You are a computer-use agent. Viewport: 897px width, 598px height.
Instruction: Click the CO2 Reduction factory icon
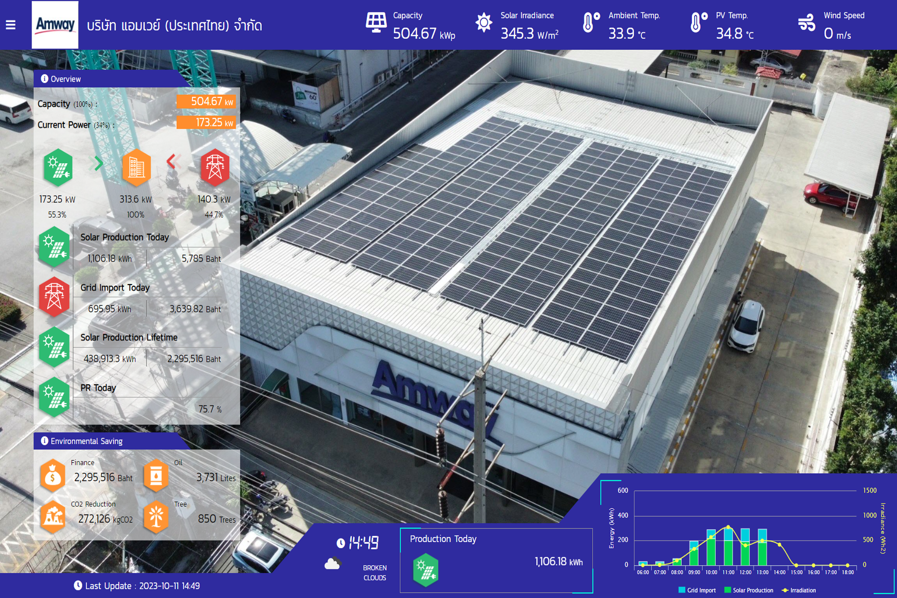53,517
